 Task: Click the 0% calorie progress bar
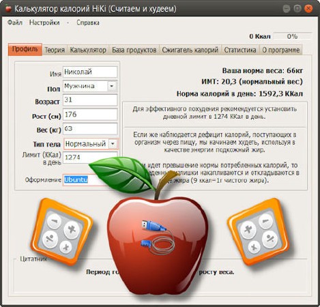point(292,36)
